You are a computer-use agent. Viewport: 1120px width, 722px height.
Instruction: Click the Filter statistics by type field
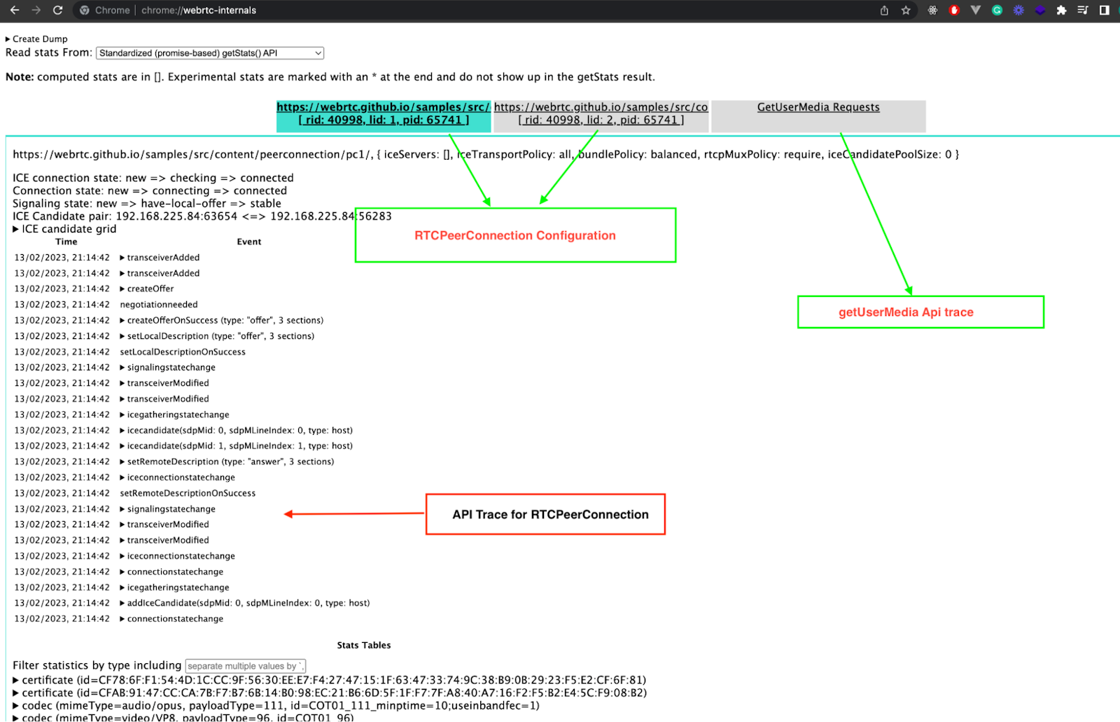(245, 666)
